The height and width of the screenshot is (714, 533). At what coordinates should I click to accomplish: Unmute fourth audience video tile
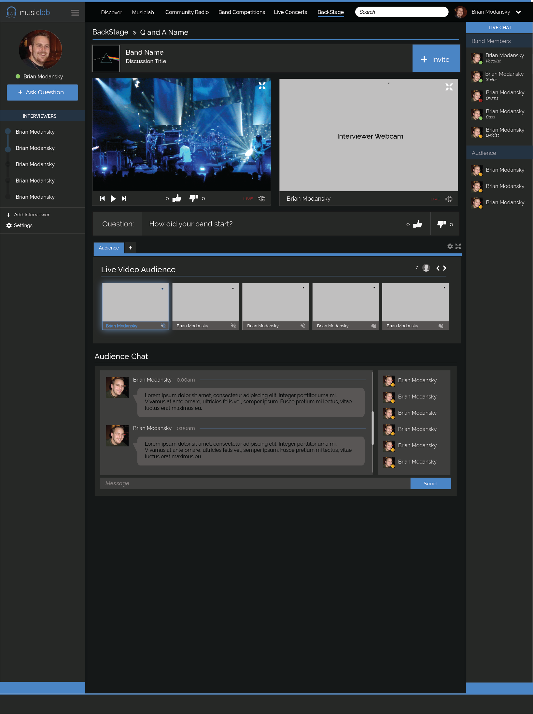pos(373,326)
